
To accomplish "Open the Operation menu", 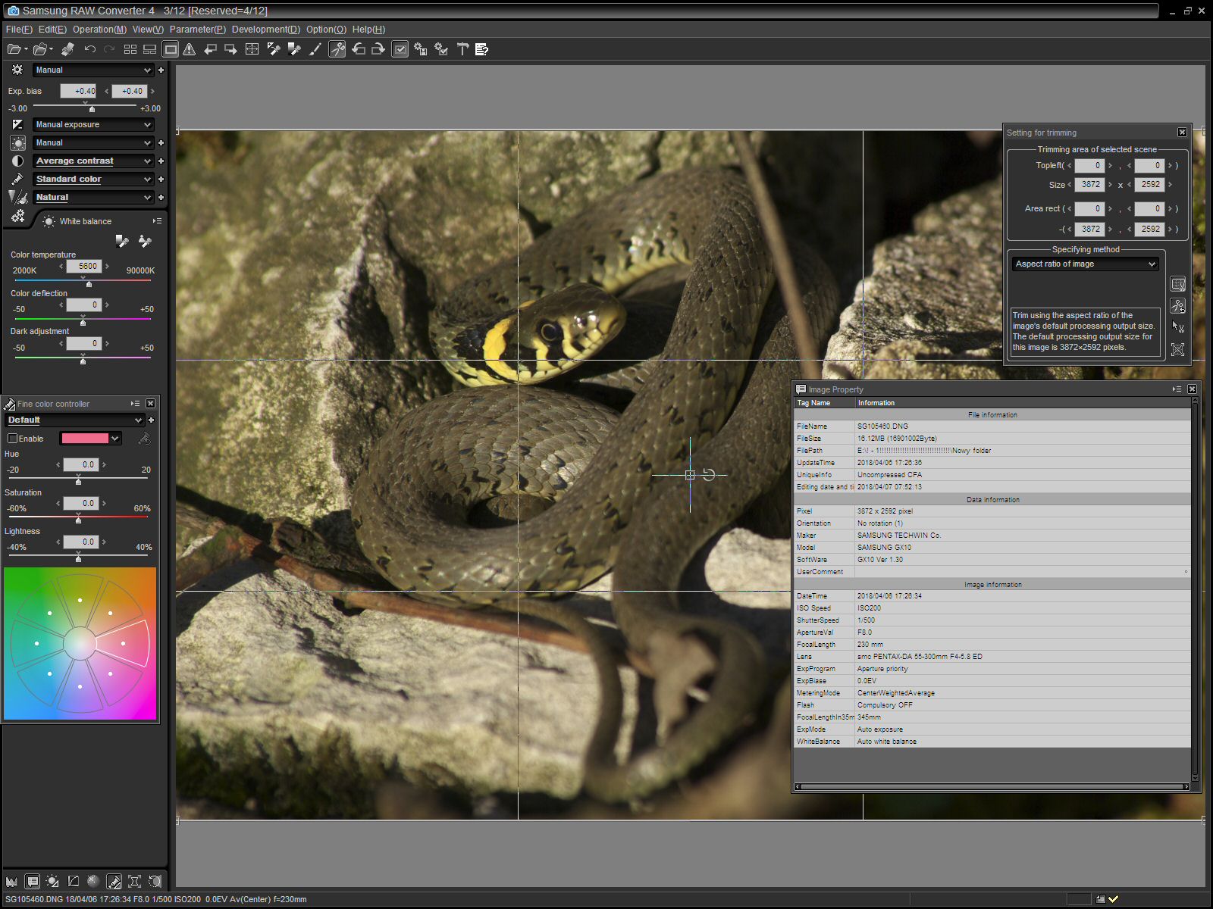I will [99, 30].
